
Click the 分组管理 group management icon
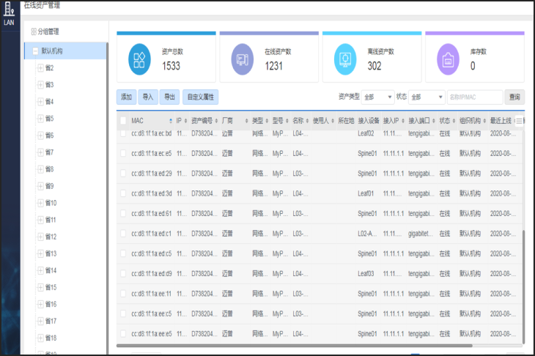click(x=33, y=31)
